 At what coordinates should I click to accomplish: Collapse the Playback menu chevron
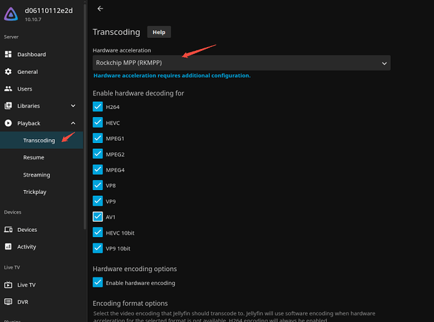click(73, 123)
